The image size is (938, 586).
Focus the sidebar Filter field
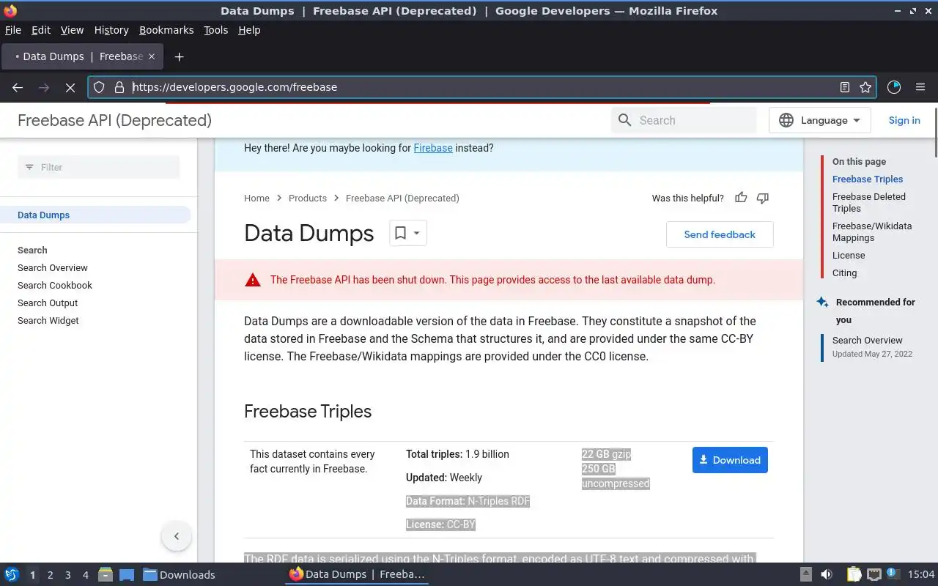point(98,167)
